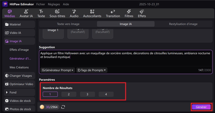Open the Autocollants stickers tool
This screenshot has height=113, width=215.
point(92,13)
